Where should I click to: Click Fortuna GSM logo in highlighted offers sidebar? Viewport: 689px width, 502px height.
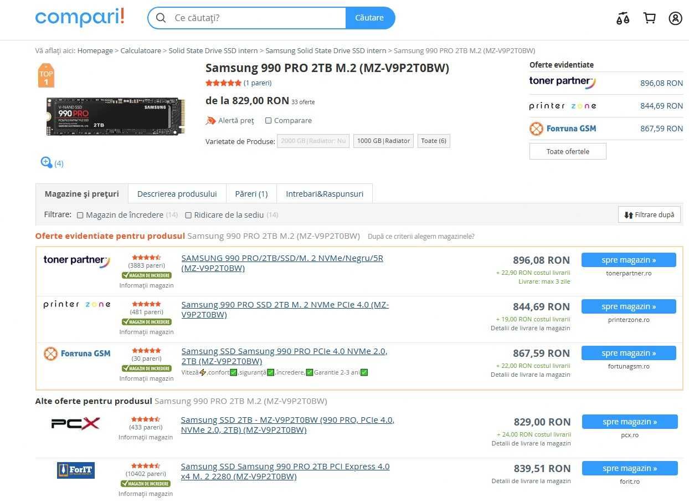[562, 129]
